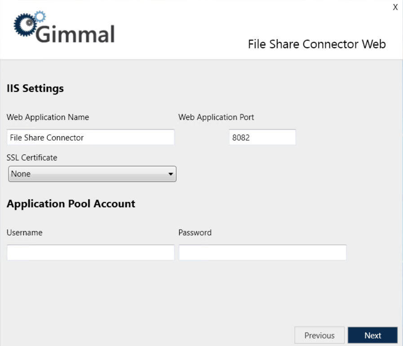Focus the Web Application Name field

coord(90,137)
